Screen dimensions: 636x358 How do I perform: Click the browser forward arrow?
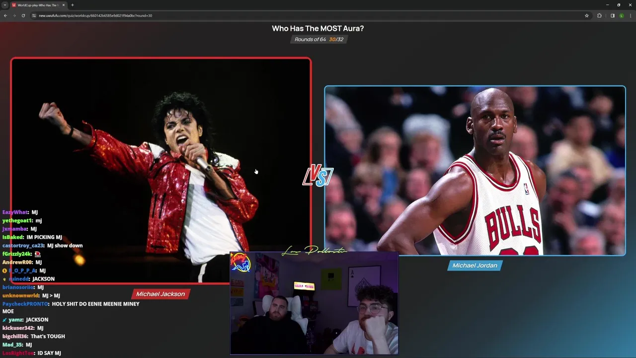(14, 15)
